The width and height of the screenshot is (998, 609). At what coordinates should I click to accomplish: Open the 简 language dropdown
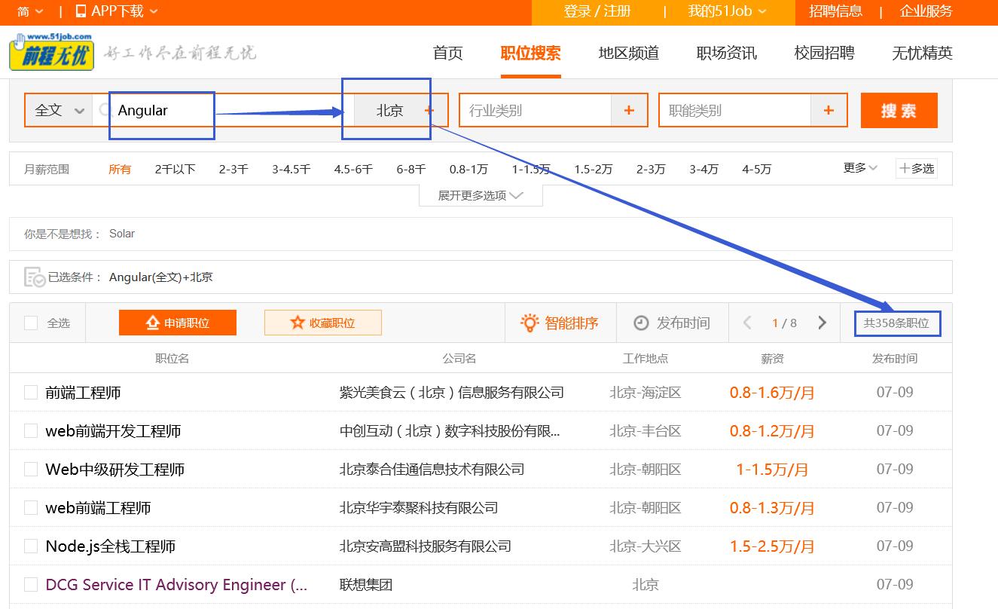pyautogui.click(x=30, y=11)
